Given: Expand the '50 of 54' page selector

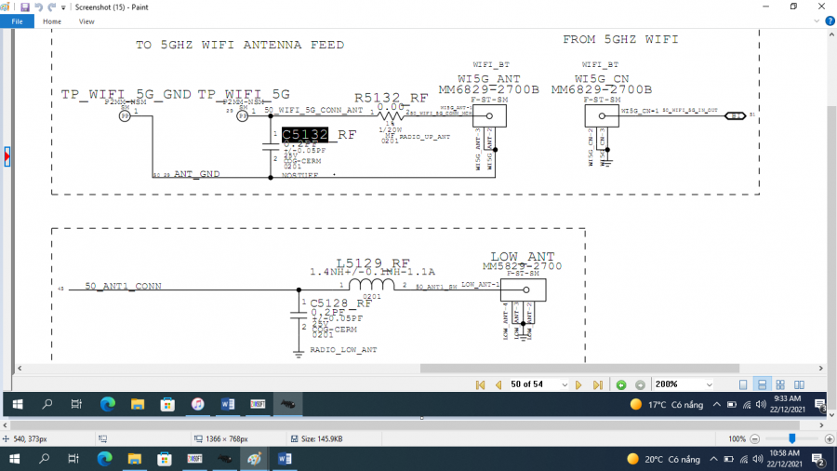Looking at the screenshot, I should tap(564, 384).
